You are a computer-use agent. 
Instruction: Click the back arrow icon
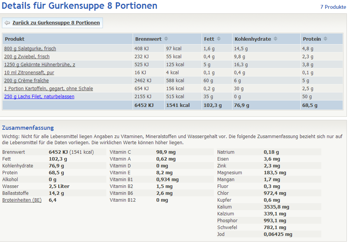tap(7, 23)
